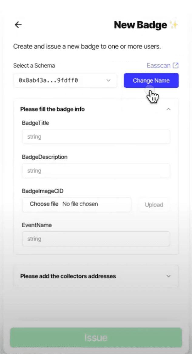Click the back arrow to return
This screenshot has height=354, width=192.
click(x=18, y=25)
